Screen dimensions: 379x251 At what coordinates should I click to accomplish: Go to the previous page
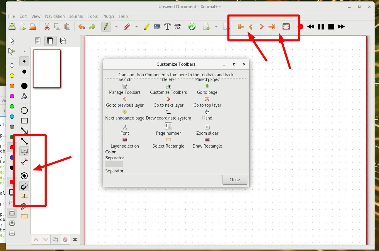coord(251,27)
